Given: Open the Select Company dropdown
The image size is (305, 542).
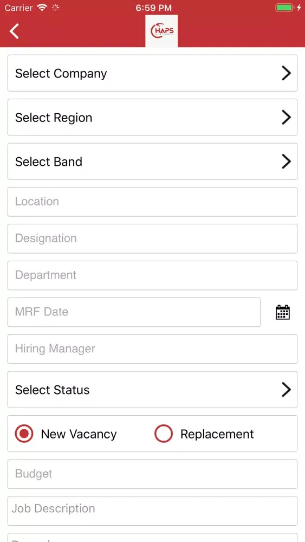Looking at the screenshot, I should click(152, 73).
